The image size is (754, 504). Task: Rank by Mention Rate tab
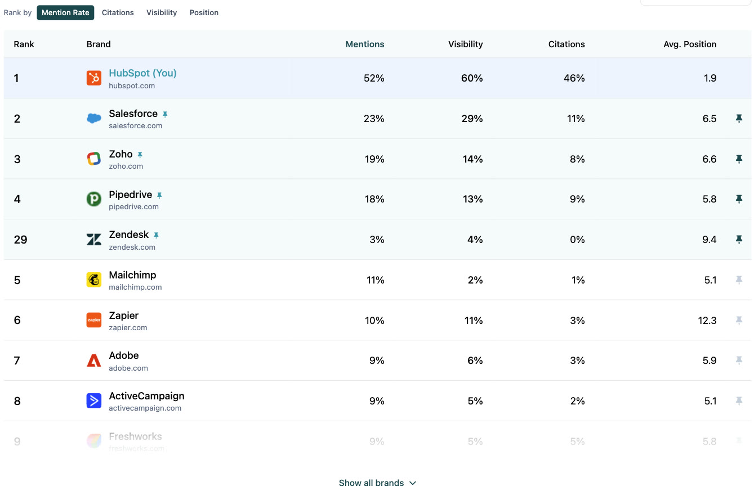coord(65,12)
